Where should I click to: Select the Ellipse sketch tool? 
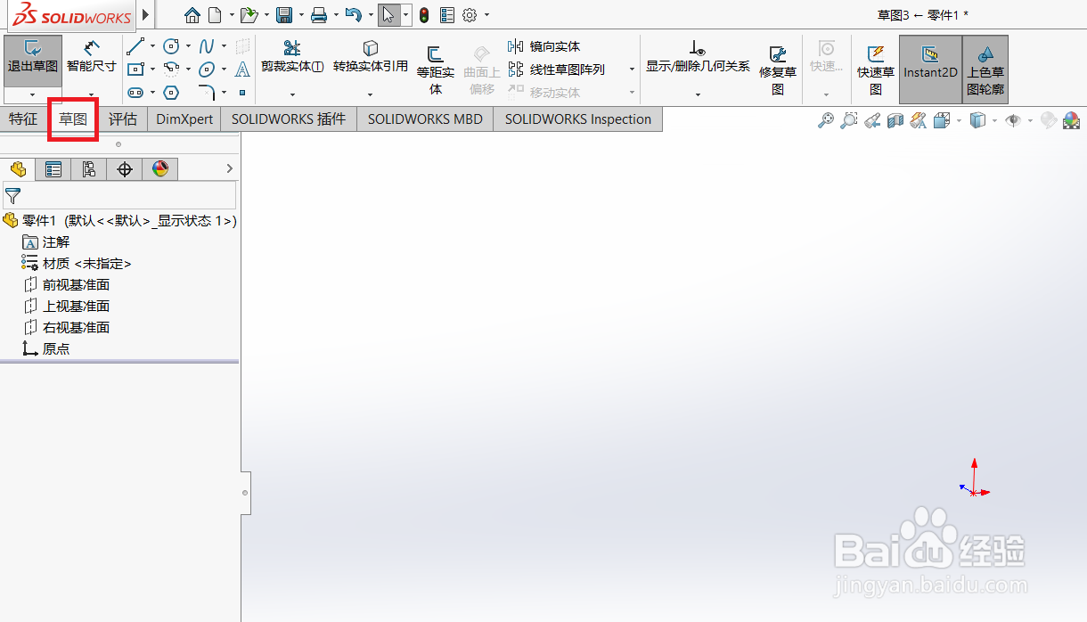(207, 69)
